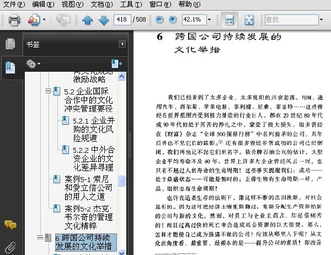Go to next page with the down arrow
Viewport: 331px width, 255px height.
[x=104, y=20]
